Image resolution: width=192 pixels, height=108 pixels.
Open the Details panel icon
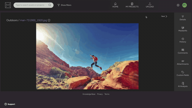(x=183, y=16)
